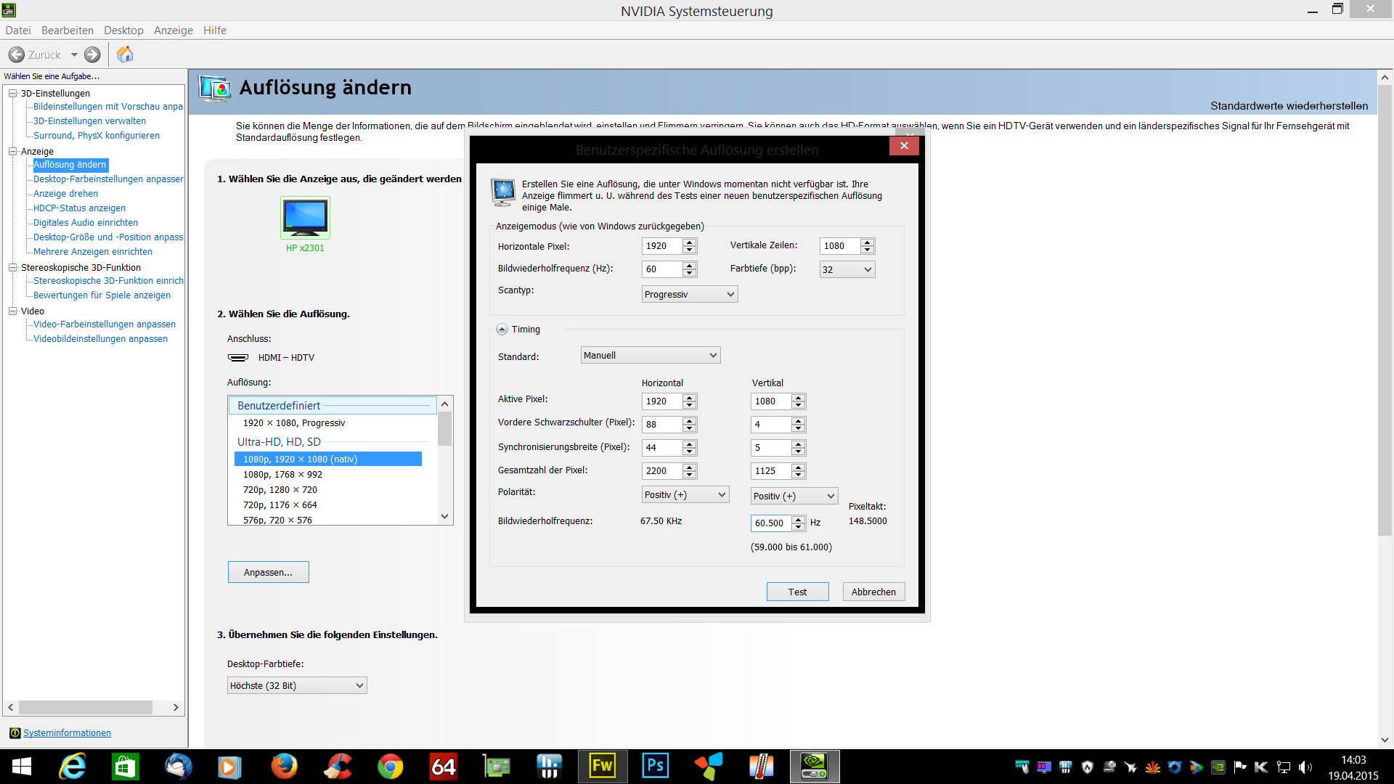Click the vertical refresh rate 60.500 field
The image size is (1394, 784).
[x=770, y=523]
